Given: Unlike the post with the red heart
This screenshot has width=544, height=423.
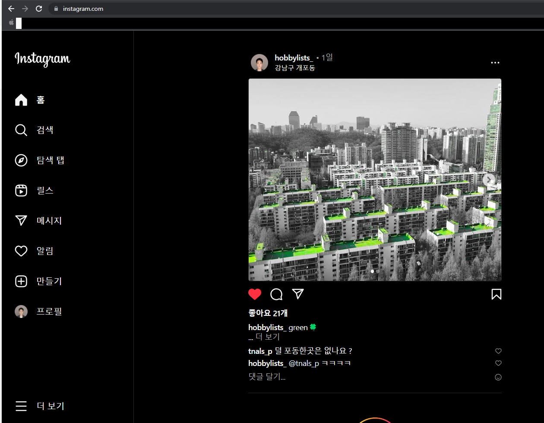Looking at the screenshot, I should click(255, 294).
